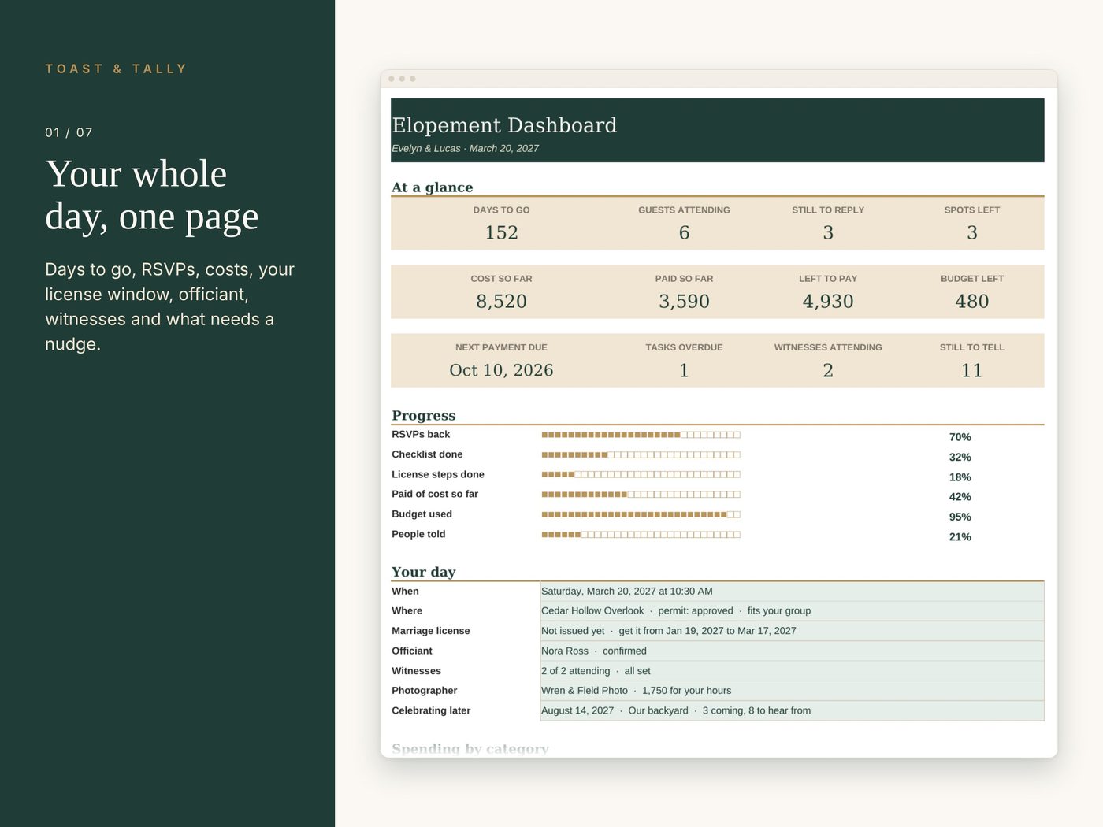Click the Paid So Far value 3,590
Image resolution: width=1103 pixels, height=827 pixels.
pyautogui.click(x=684, y=301)
